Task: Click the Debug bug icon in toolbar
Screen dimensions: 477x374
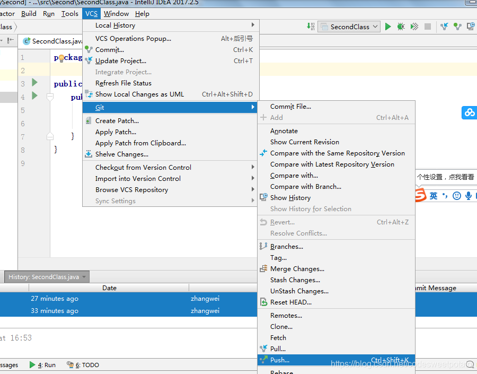Action: tap(401, 27)
